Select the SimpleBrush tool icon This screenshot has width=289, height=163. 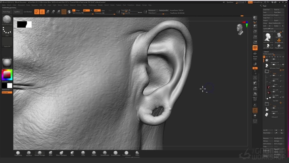pos(279,40)
